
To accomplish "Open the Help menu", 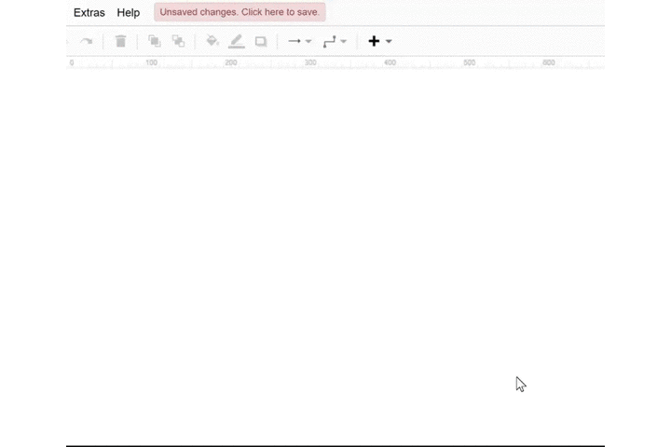I will tap(129, 12).
